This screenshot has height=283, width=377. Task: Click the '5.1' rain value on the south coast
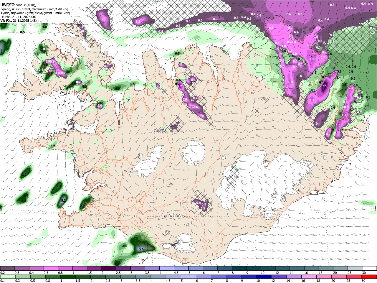click(x=141, y=249)
